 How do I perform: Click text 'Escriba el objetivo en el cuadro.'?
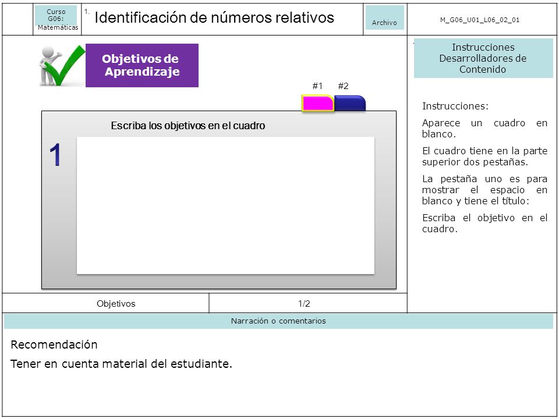(x=484, y=223)
